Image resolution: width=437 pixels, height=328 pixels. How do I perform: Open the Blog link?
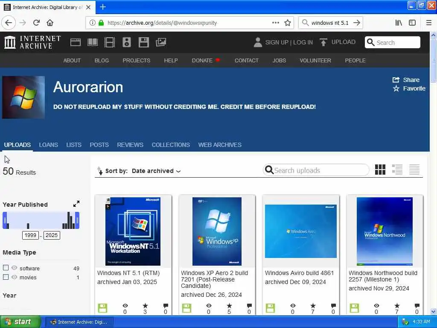[x=102, y=61]
